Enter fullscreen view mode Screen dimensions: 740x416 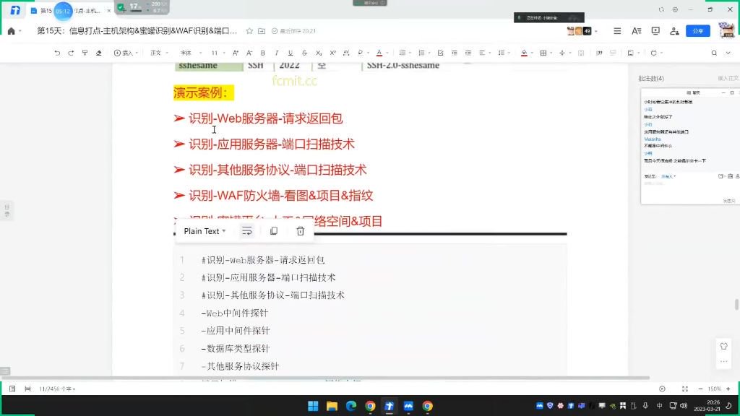[685, 389]
